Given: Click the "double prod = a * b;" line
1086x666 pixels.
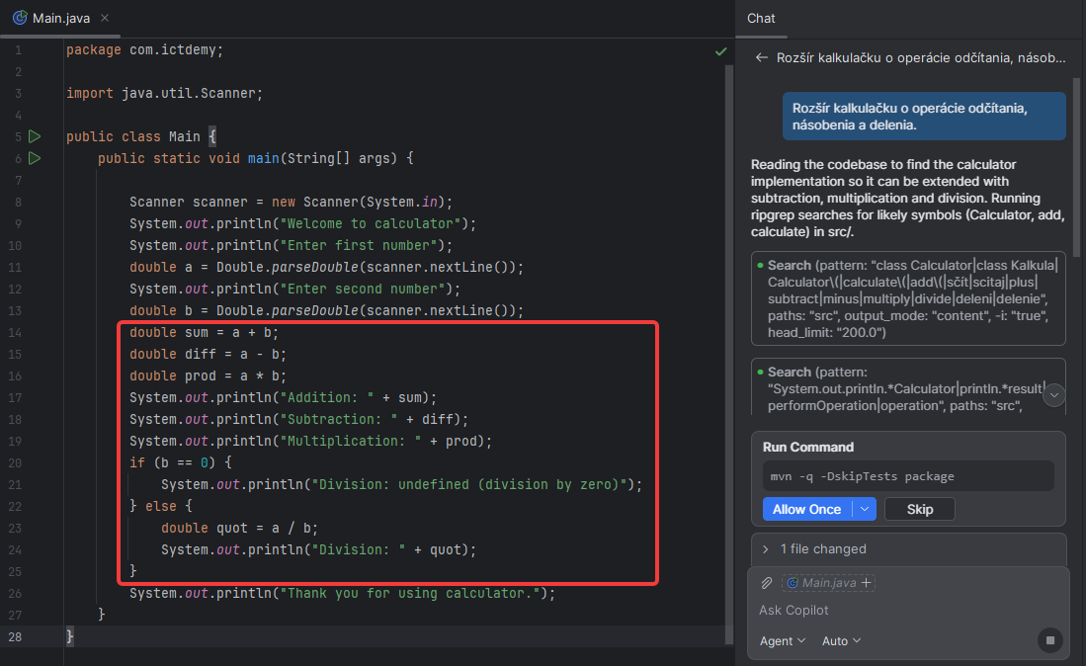Looking at the screenshot, I should (208, 375).
